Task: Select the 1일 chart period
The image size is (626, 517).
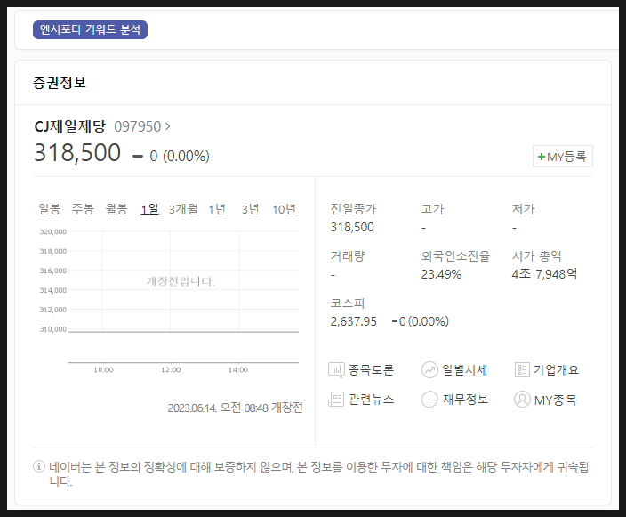Action: point(149,209)
